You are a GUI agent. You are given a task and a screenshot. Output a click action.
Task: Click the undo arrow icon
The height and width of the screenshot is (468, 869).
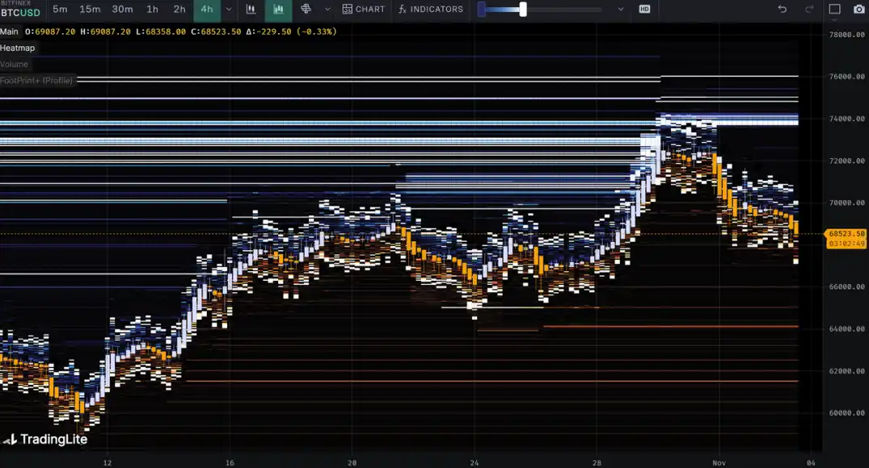[x=782, y=10]
